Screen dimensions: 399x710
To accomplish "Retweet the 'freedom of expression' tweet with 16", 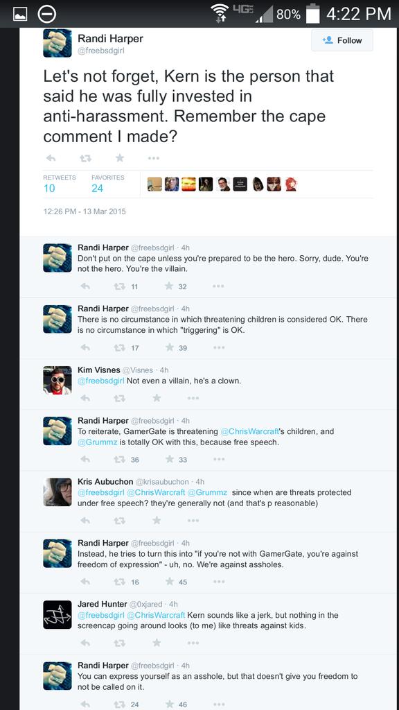I will (119, 582).
